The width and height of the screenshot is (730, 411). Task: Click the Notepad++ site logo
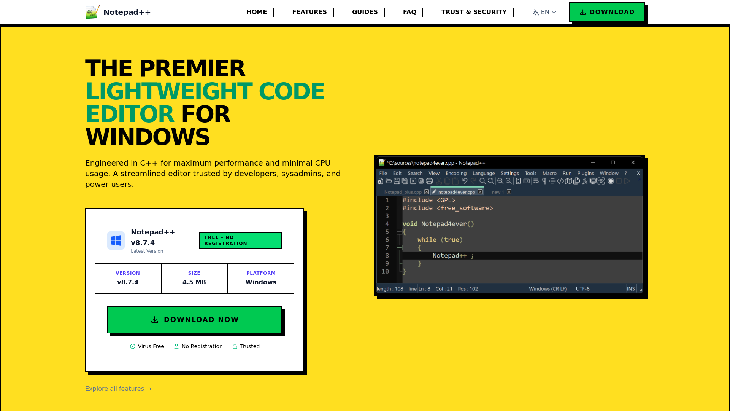93,12
